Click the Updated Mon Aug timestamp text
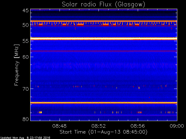 coord(25,138)
